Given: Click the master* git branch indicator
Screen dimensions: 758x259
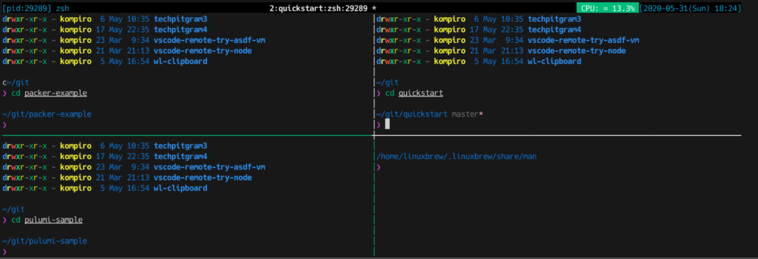Looking at the screenshot, I should (467, 114).
